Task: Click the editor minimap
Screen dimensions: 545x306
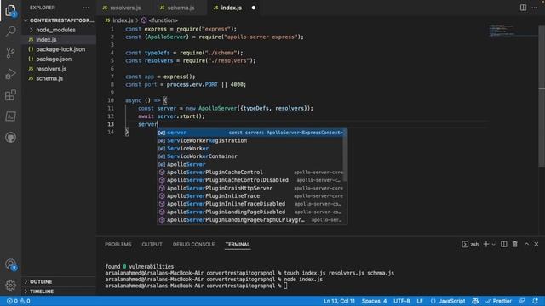Action: coord(513,31)
